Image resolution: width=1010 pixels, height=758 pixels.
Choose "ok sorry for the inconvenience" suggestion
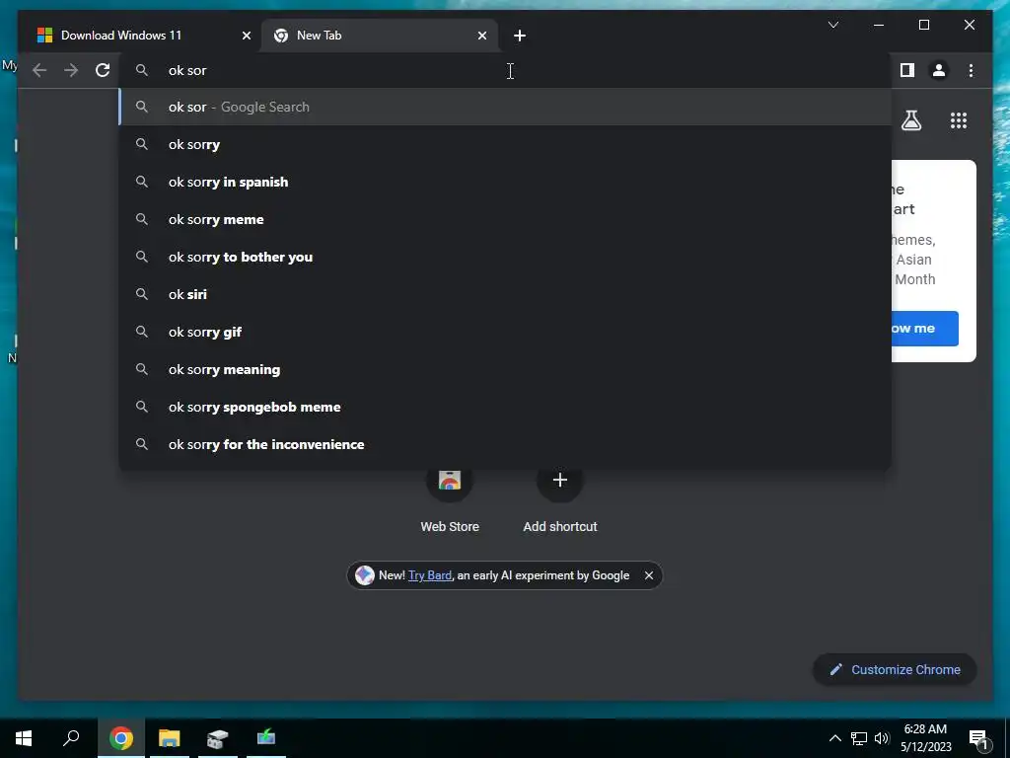[505, 444]
